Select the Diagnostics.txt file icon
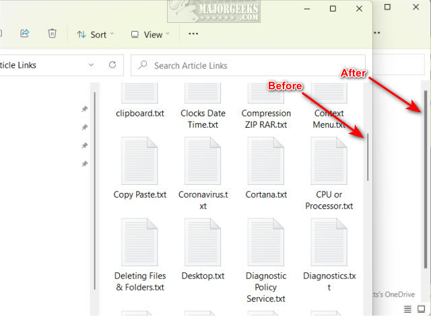431x316 pixels. coord(329,242)
